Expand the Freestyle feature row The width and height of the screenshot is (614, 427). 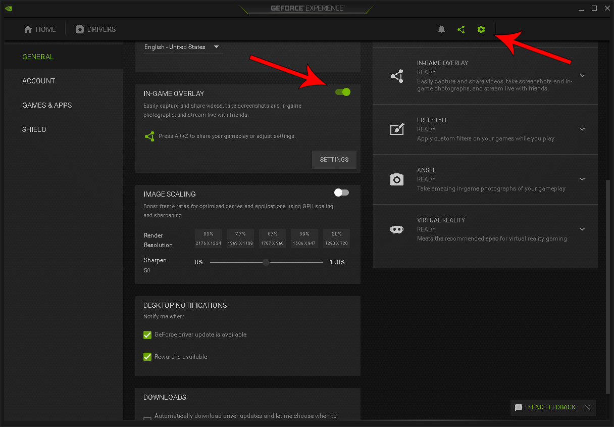pyautogui.click(x=582, y=129)
